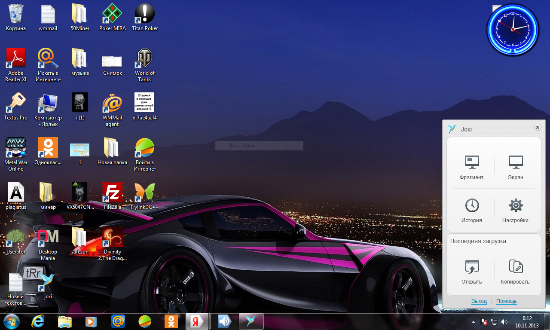Open the Mail.ru @ icon in taskbar
550x330 pixels.
118,321
